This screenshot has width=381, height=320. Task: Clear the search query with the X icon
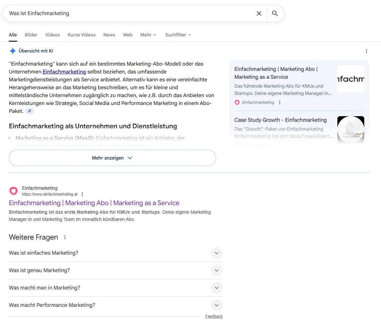tap(259, 13)
